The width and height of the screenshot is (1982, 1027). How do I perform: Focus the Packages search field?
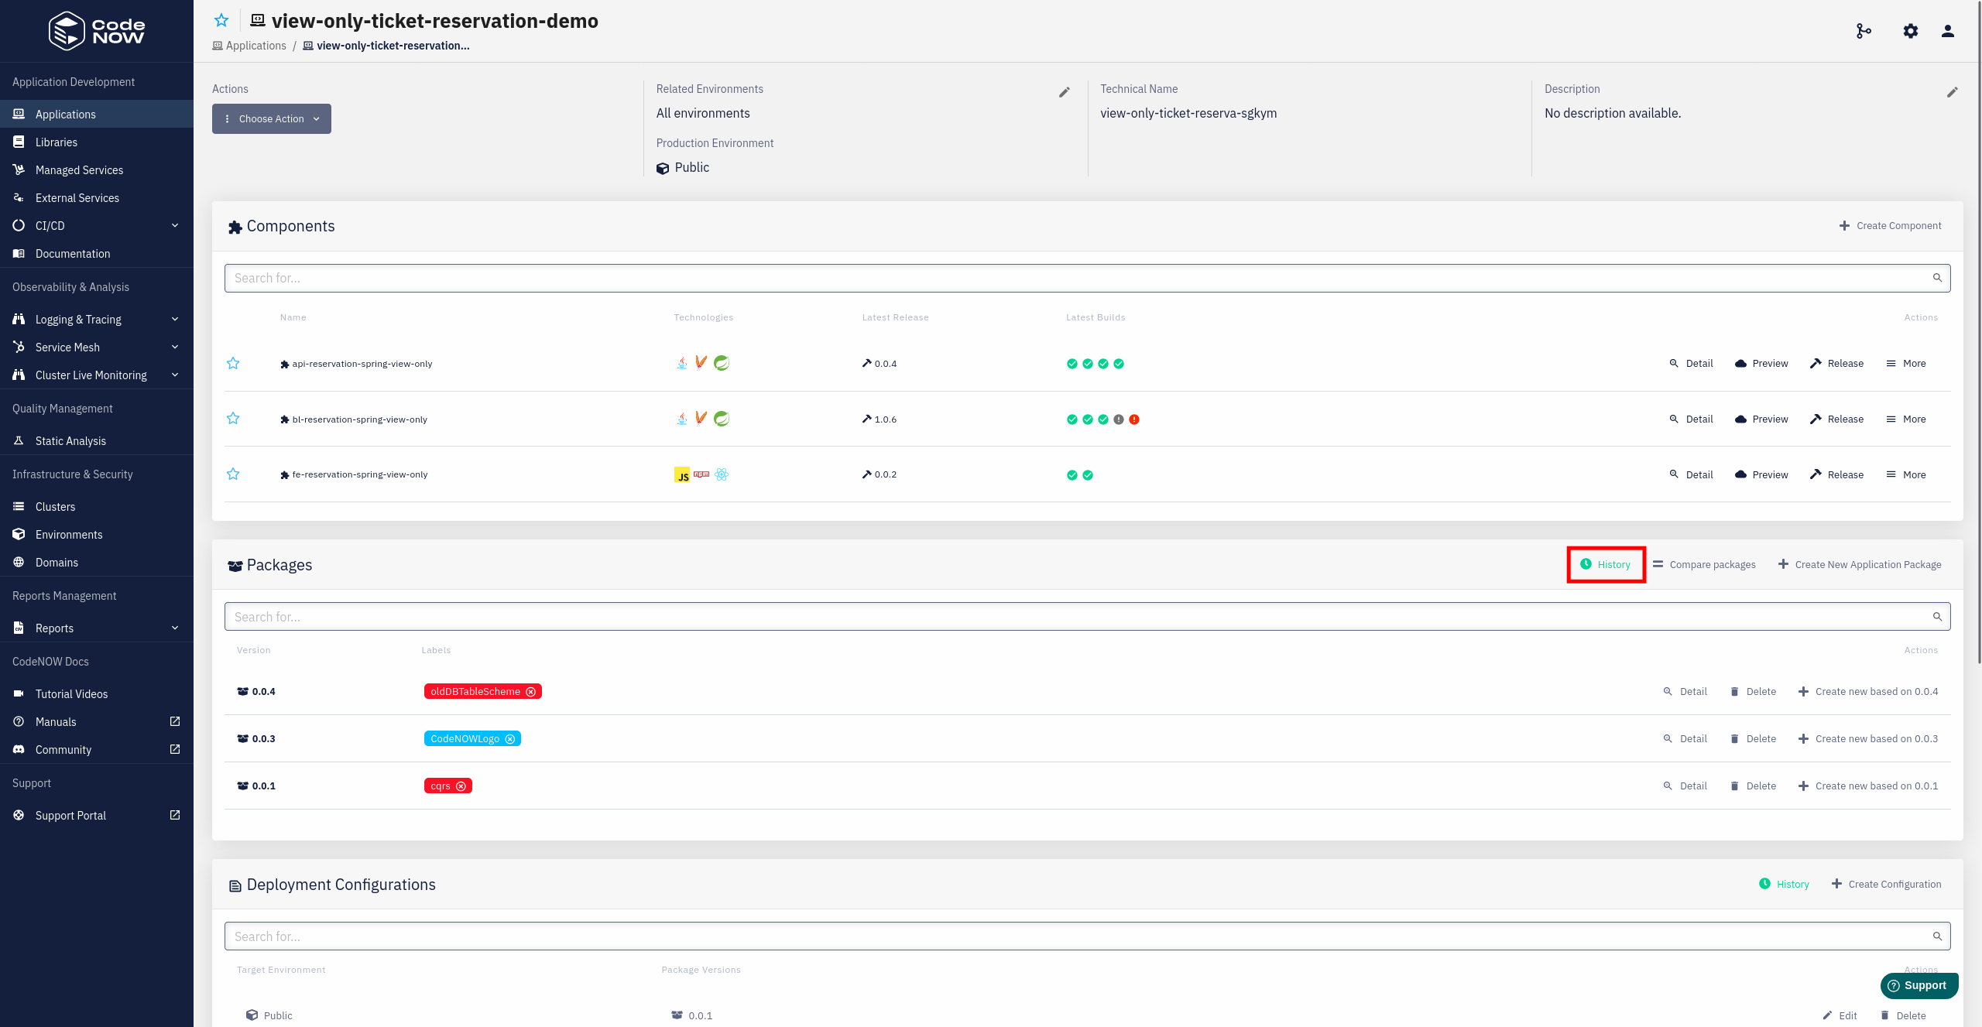pos(1087,617)
